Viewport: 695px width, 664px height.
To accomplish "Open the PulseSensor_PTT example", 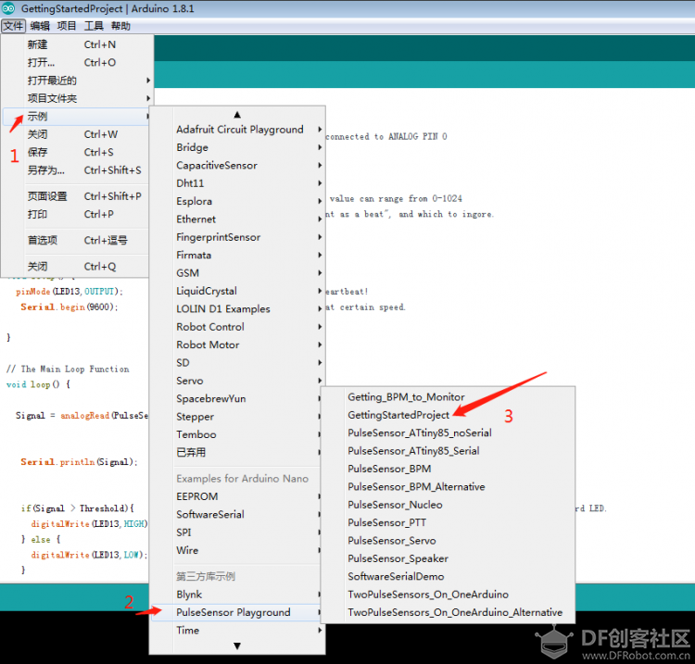I will pyautogui.click(x=448, y=522).
